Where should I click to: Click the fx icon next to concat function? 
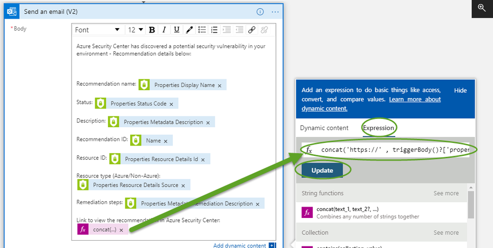coord(307,213)
